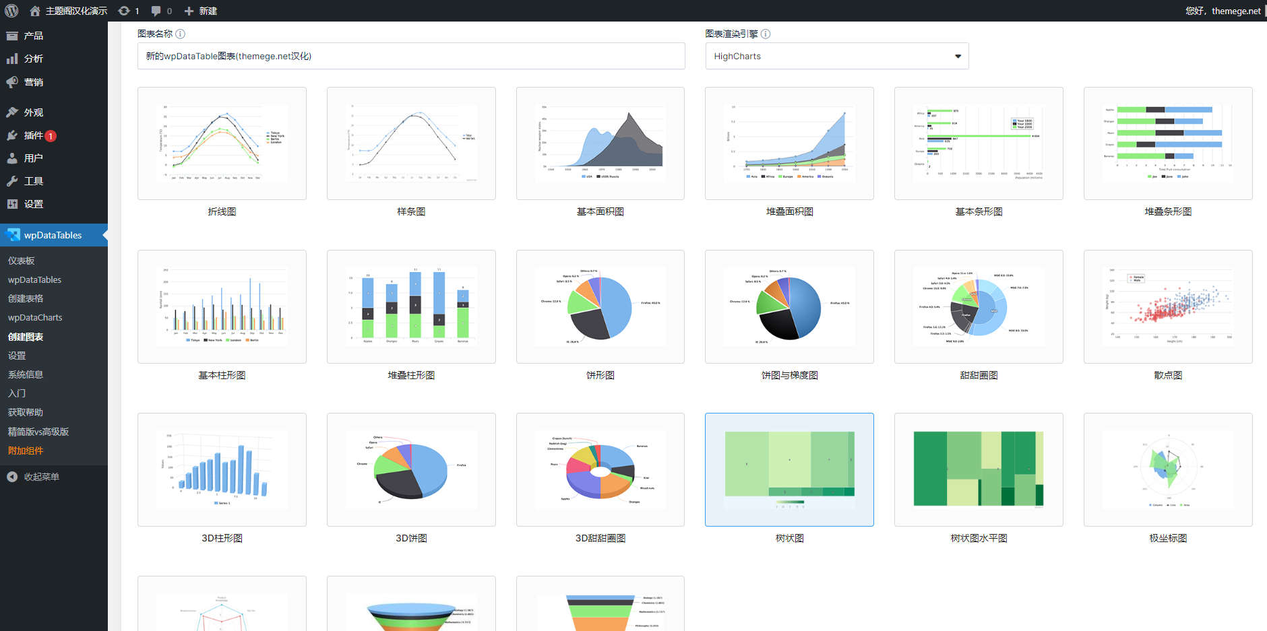Click the chart name input field
Screen dimensions: 1267x631
411,56
